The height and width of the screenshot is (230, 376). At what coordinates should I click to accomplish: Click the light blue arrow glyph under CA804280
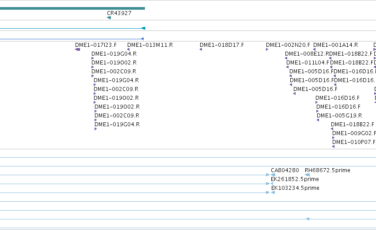pos(273,175)
